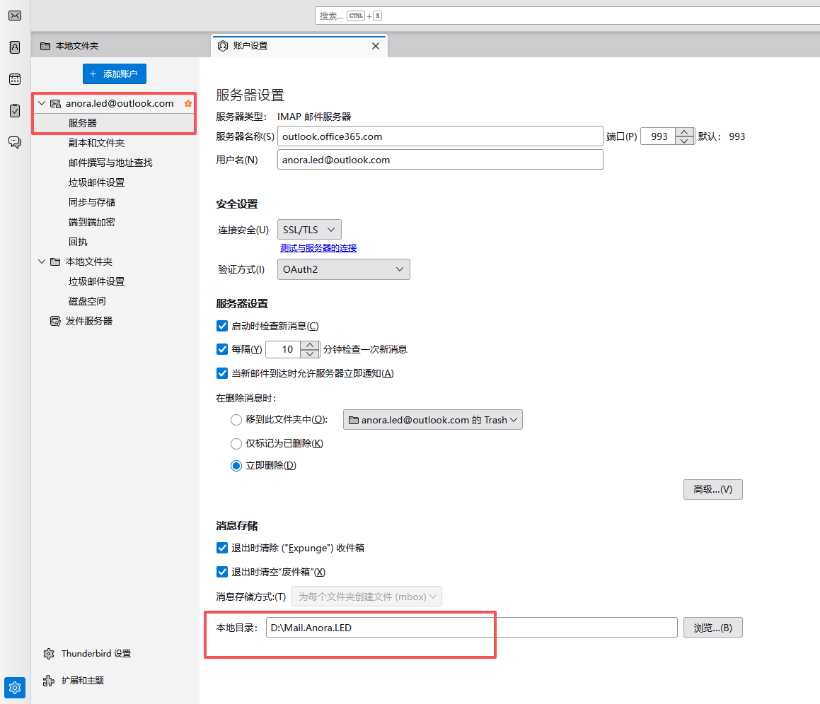
Task: Open the Tasks space icon
Action: point(15,111)
